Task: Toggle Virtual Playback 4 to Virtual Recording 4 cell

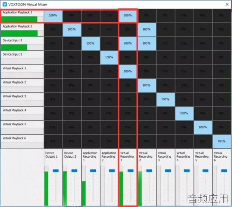Action: pos(184,114)
